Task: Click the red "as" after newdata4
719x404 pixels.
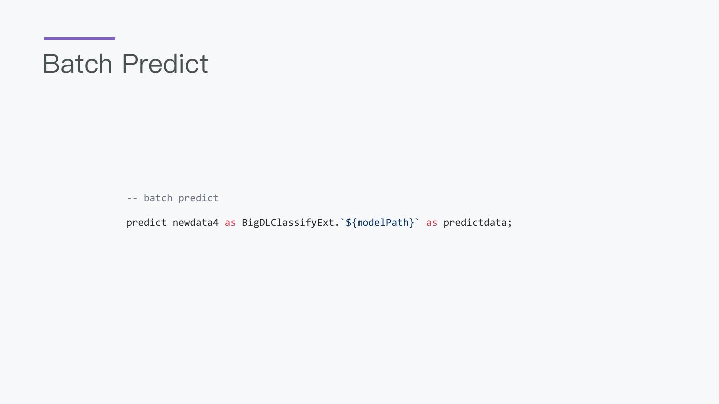Action: 230,223
